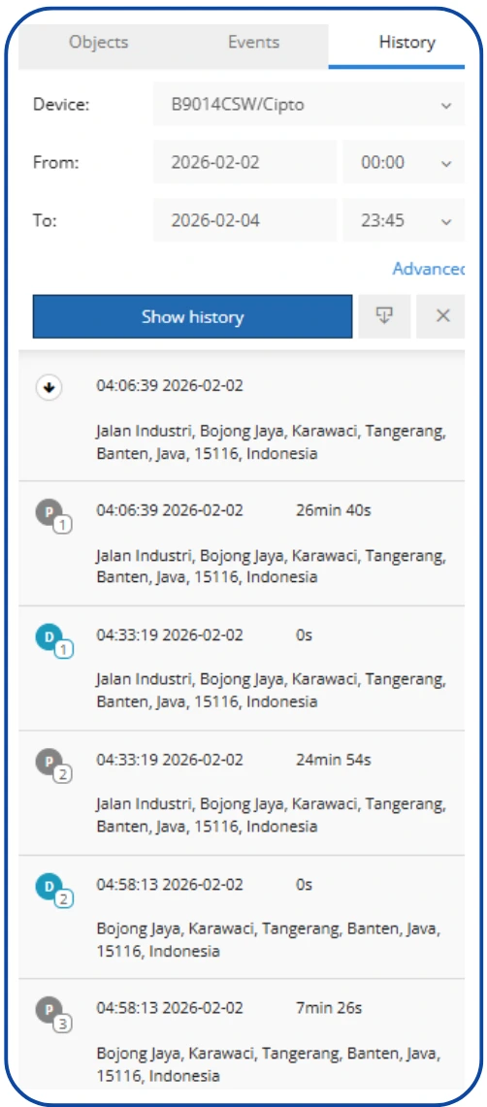
Task: Click the Show history button
Action: coord(192,316)
